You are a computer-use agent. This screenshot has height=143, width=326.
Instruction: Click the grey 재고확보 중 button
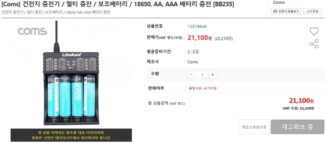[x=297, y=127]
